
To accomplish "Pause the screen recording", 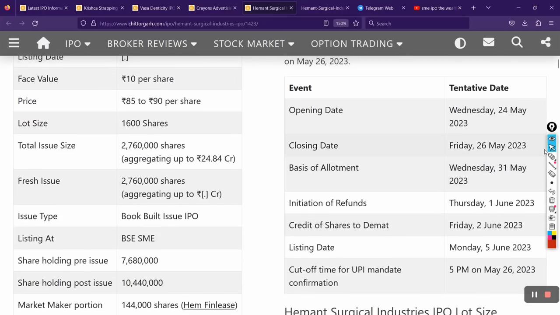I will click(534, 295).
